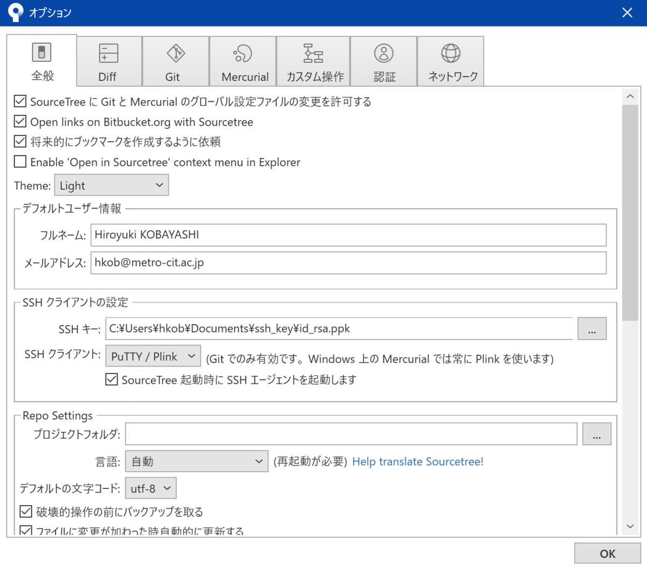Click the カスタム操作 tab icon

coord(313,53)
